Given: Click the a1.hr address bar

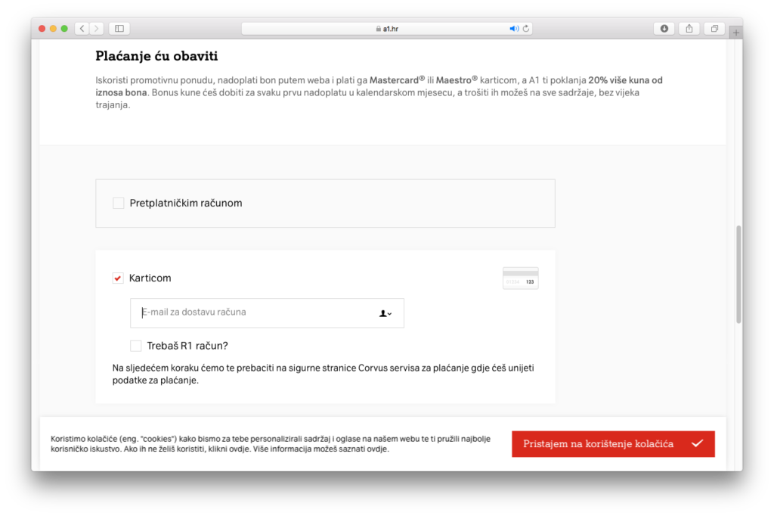Looking at the screenshot, I should pos(386,29).
